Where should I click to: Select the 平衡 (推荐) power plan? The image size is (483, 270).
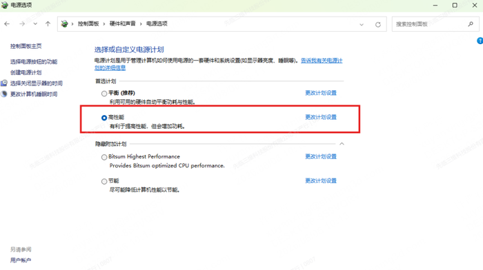tap(104, 94)
